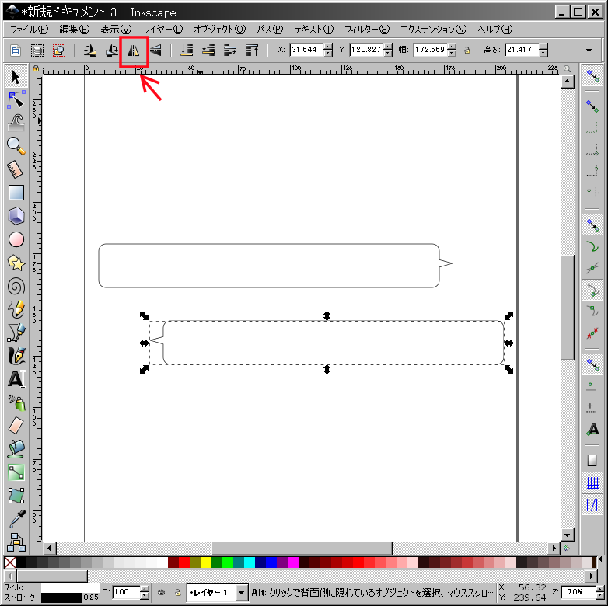This screenshot has height=606, width=608.
Task: Toggle layer visibility eye icon
Action: pos(162,592)
